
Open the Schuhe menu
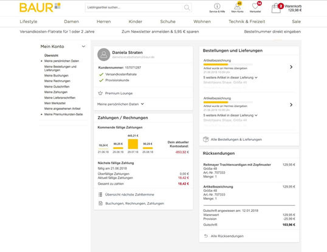pyautogui.click(x=168, y=21)
